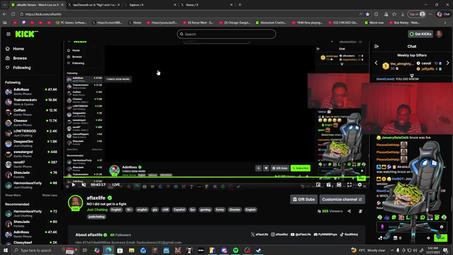
Task: Open Spotify from the taskbar
Action: 236,250
